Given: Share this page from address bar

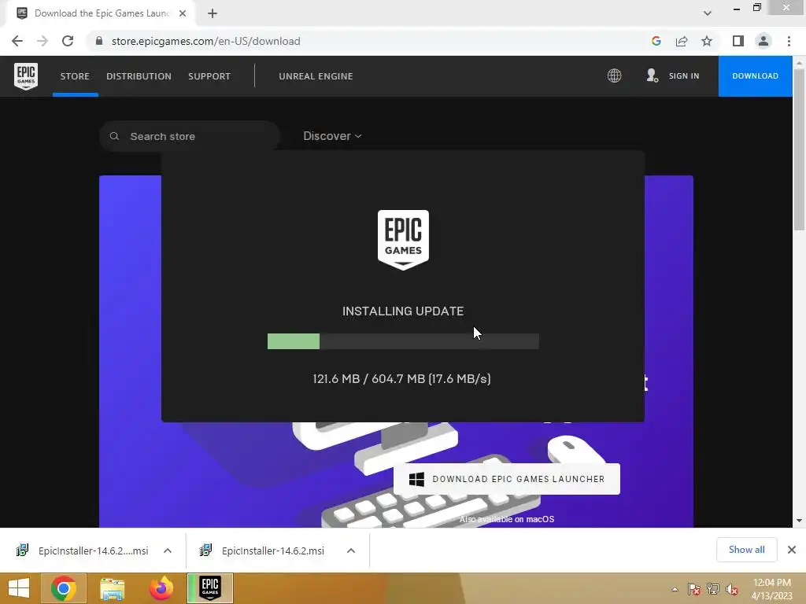Looking at the screenshot, I should 682,41.
